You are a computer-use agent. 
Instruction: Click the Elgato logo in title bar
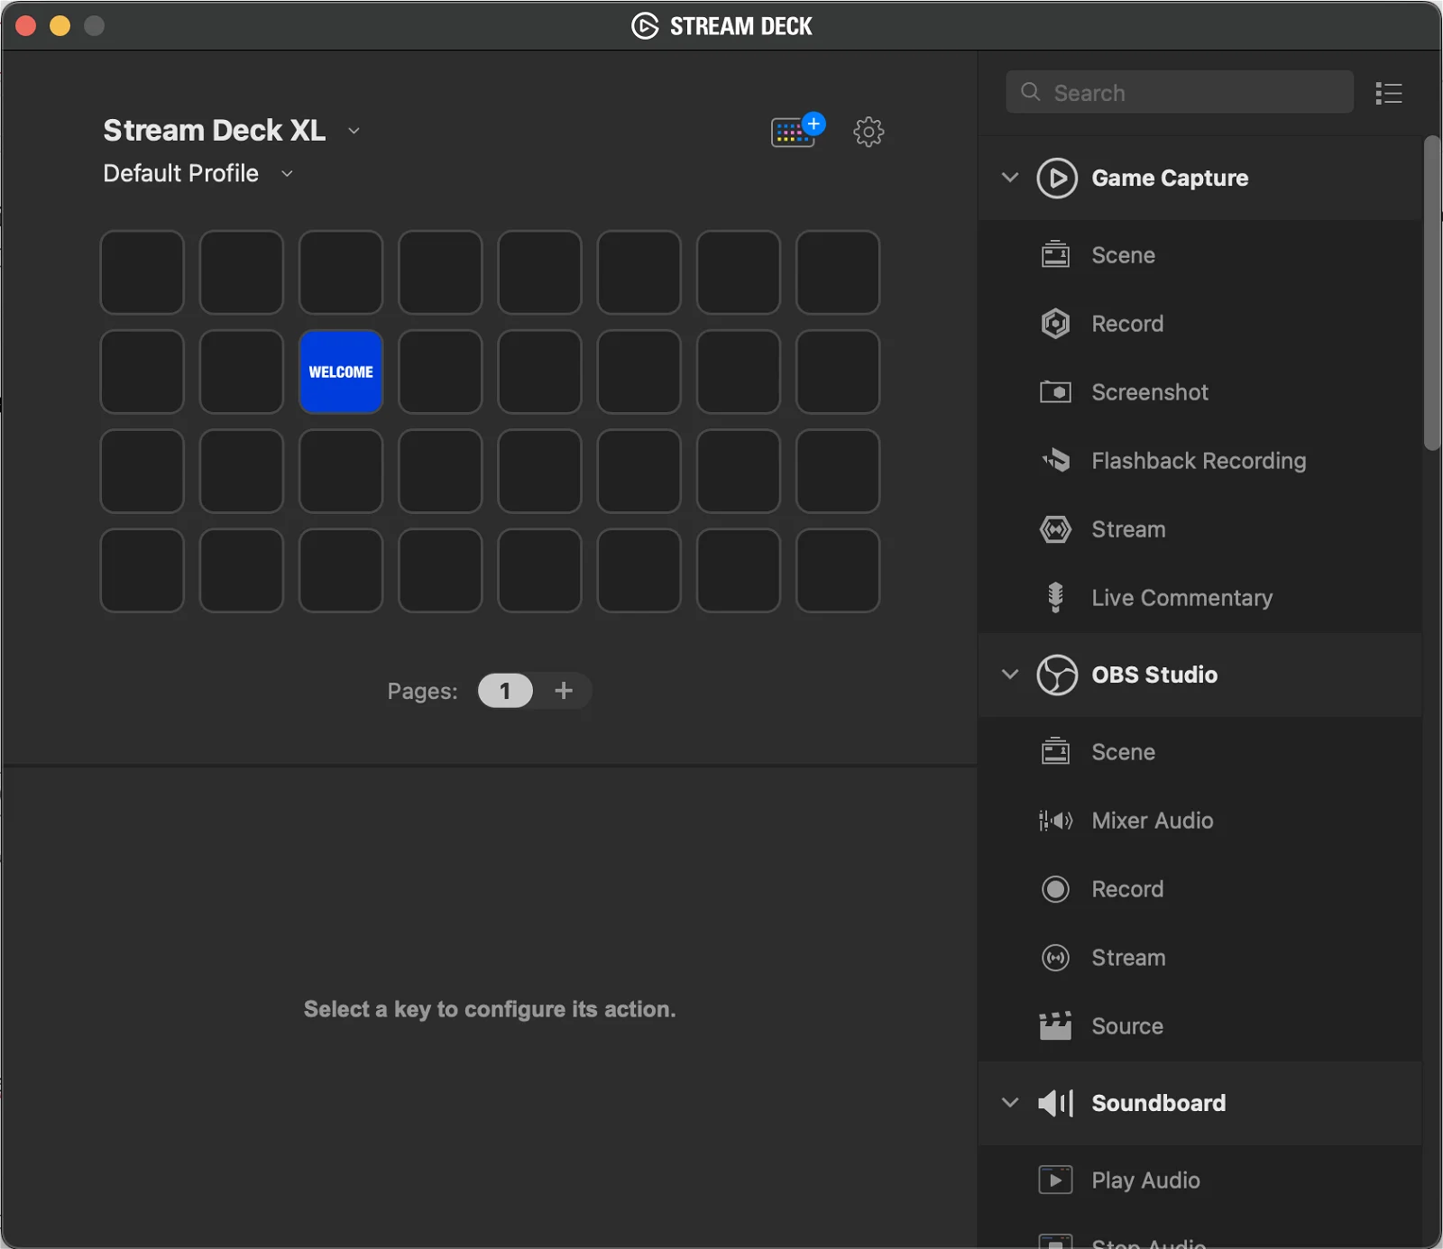[x=645, y=26]
